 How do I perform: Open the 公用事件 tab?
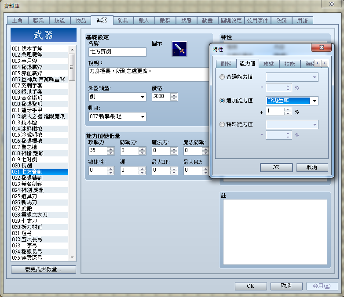pyautogui.click(x=257, y=21)
